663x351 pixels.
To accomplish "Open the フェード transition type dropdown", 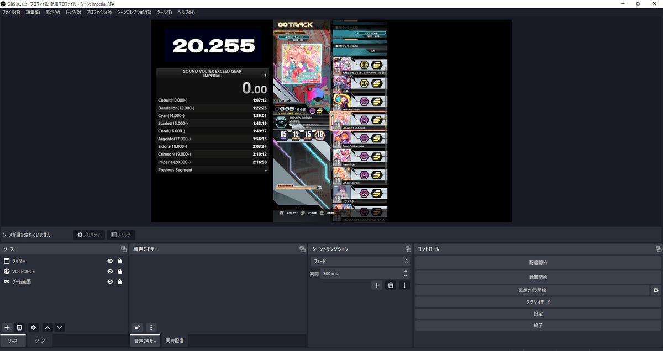I will [x=356, y=260].
